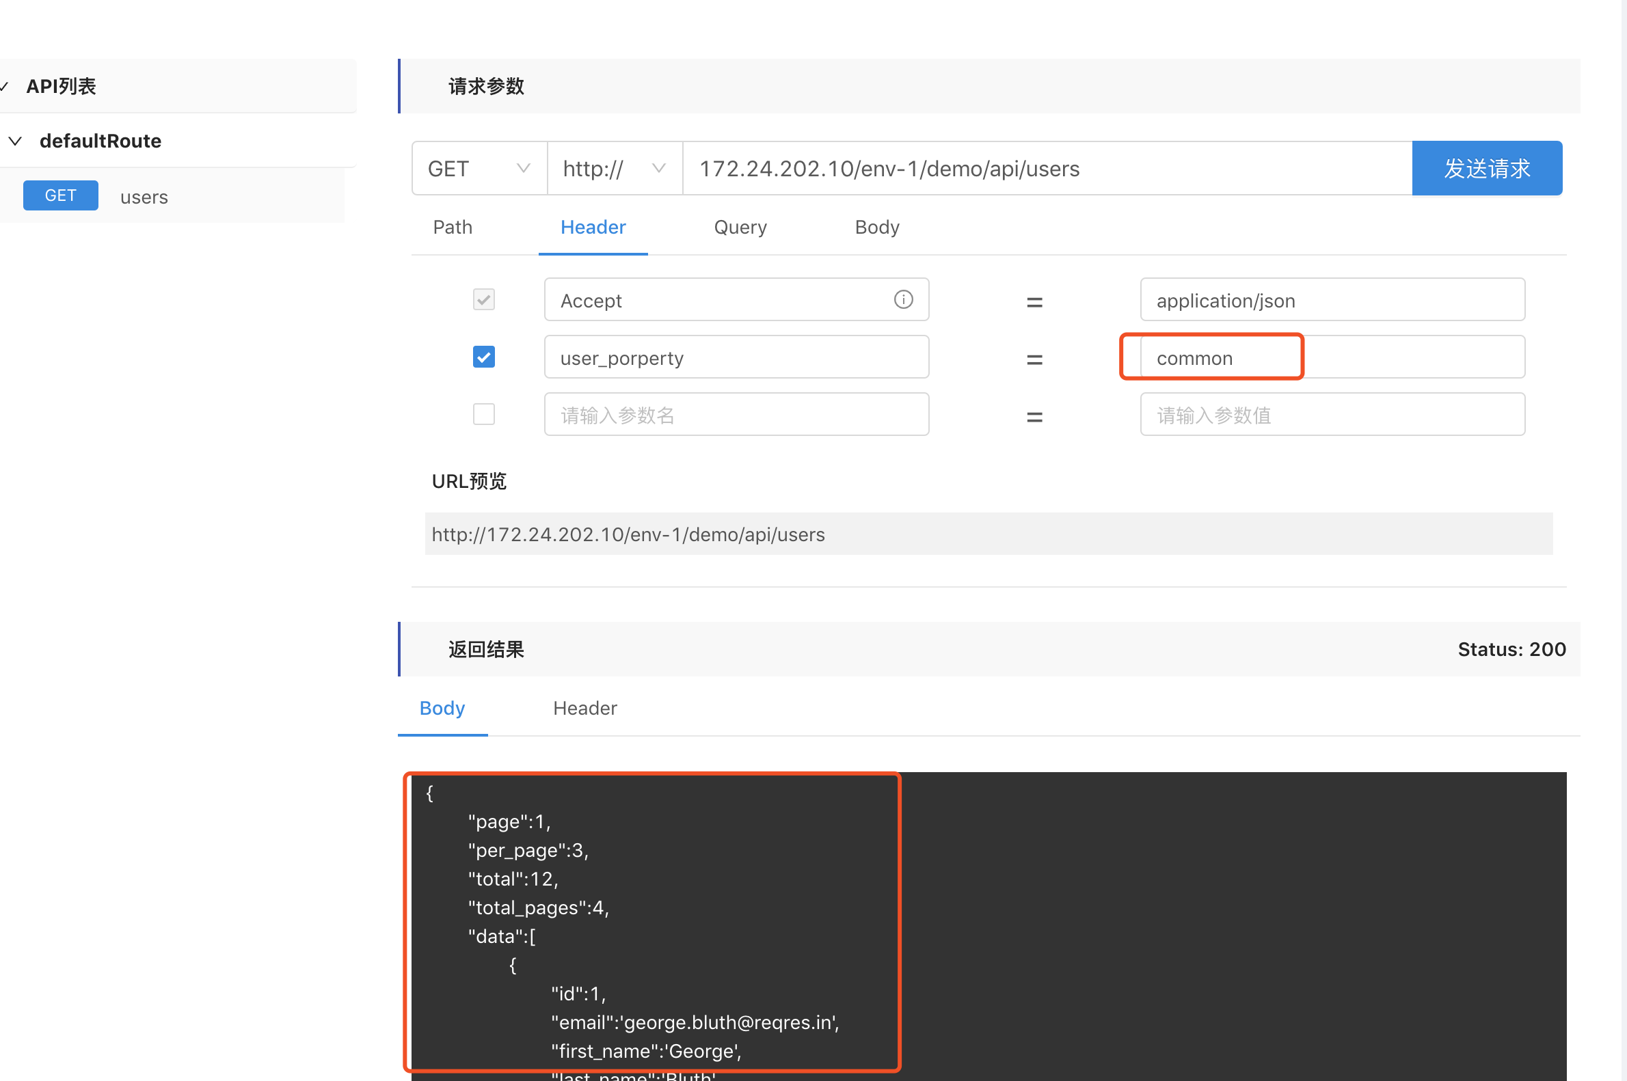Uncheck the user_porperty header checkbox
Viewport: 1627px width, 1081px height.
483,357
